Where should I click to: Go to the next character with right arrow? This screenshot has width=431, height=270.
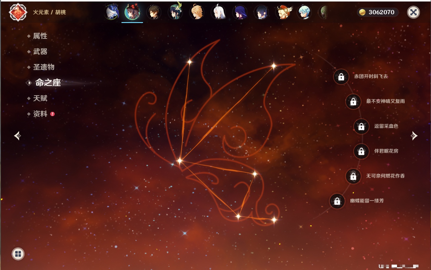coord(414,136)
